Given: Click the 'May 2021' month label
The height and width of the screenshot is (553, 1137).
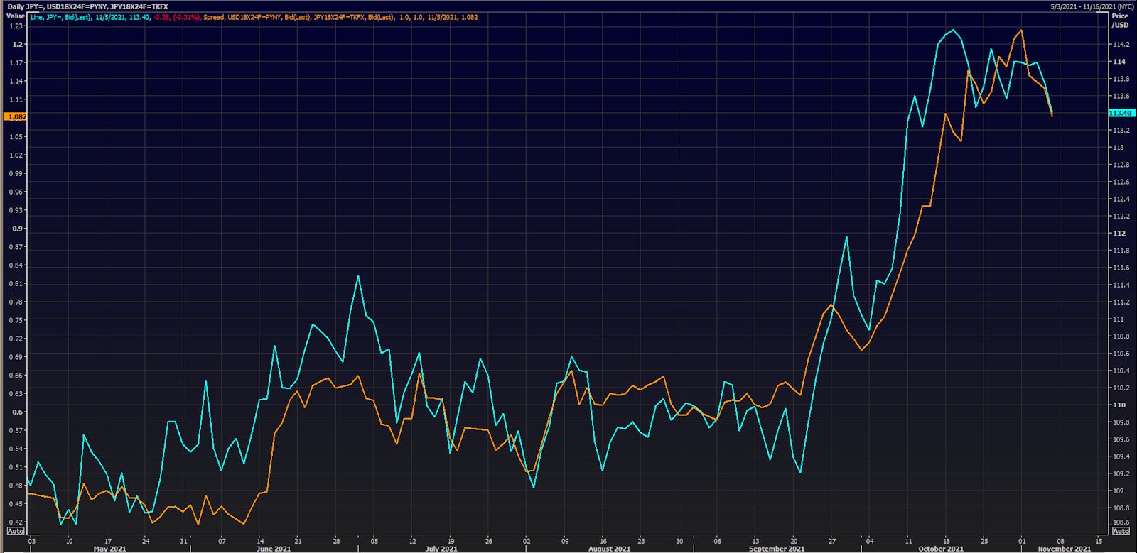Looking at the screenshot, I should tap(109, 549).
